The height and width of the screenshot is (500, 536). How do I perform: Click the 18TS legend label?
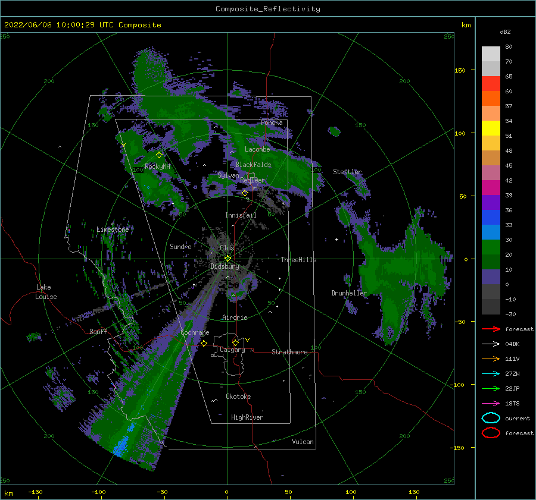coord(512,404)
